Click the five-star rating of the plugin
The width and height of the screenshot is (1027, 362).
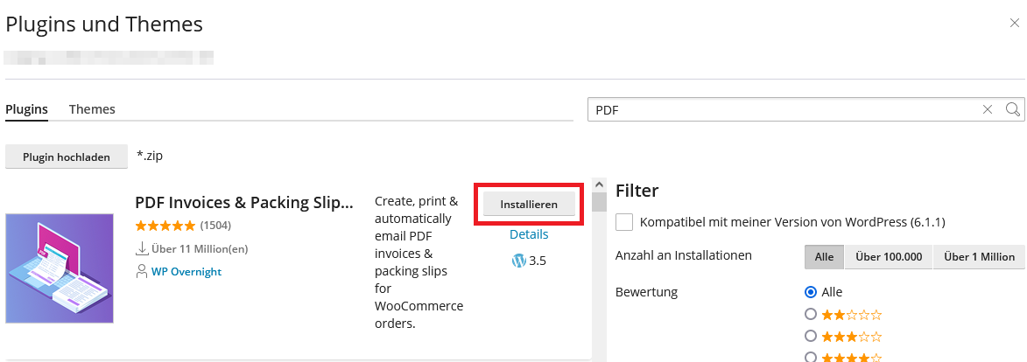click(165, 226)
